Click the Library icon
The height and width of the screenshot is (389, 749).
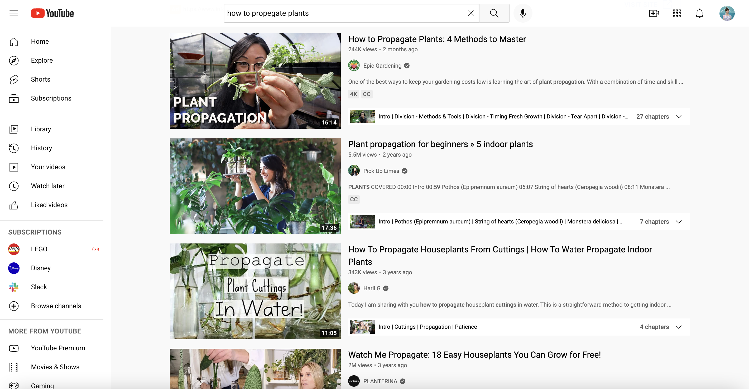pyautogui.click(x=13, y=129)
